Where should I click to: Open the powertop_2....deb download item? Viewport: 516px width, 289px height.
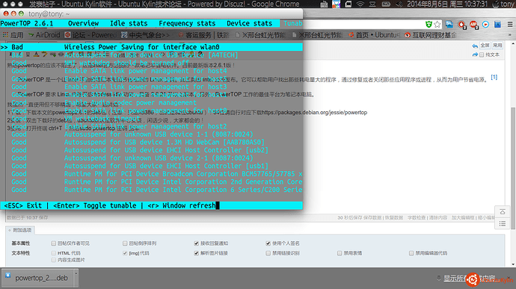37,278
